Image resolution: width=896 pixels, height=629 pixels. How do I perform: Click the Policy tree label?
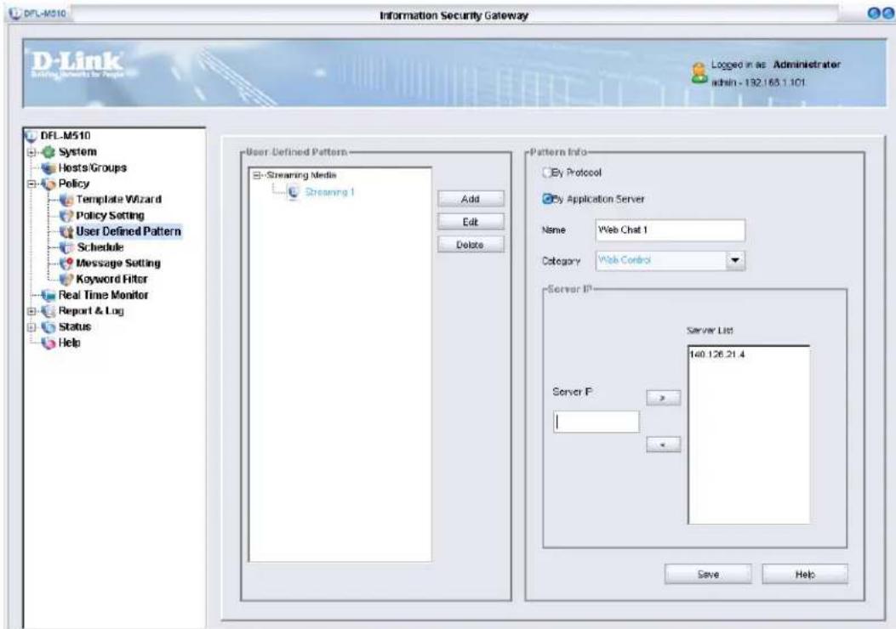click(x=74, y=184)
